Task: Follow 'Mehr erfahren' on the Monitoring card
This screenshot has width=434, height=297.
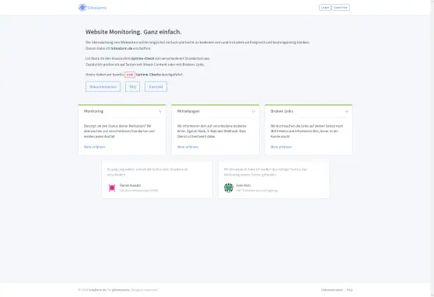Action: pyautogui.click(x=94, y=147)
